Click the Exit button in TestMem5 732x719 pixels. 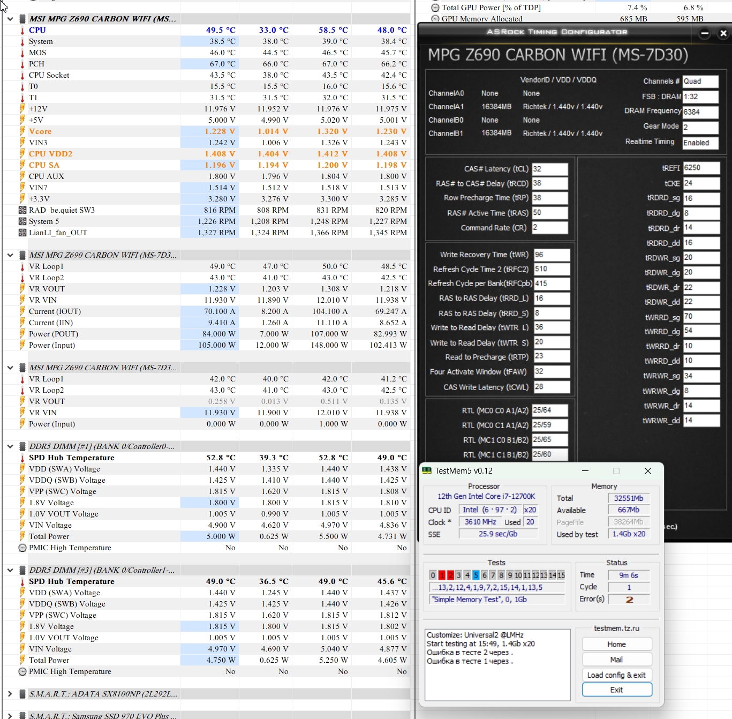pos(617,690)
